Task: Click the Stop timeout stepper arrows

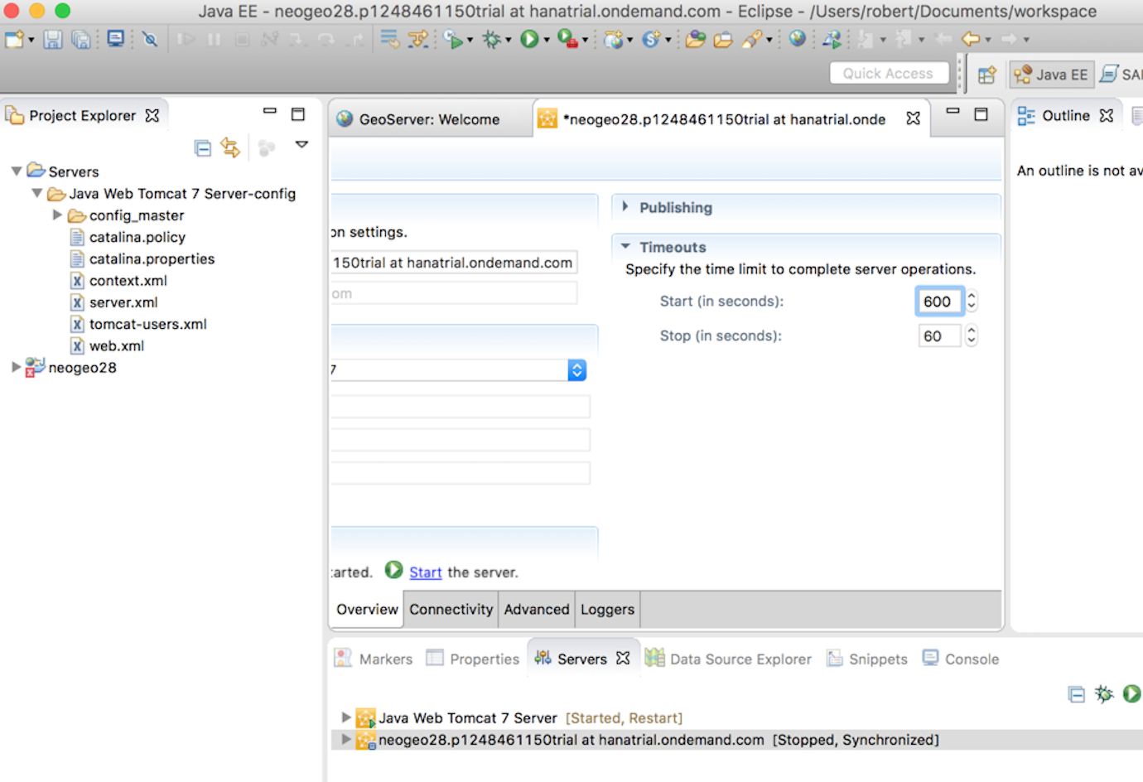Action: (972, 335)
